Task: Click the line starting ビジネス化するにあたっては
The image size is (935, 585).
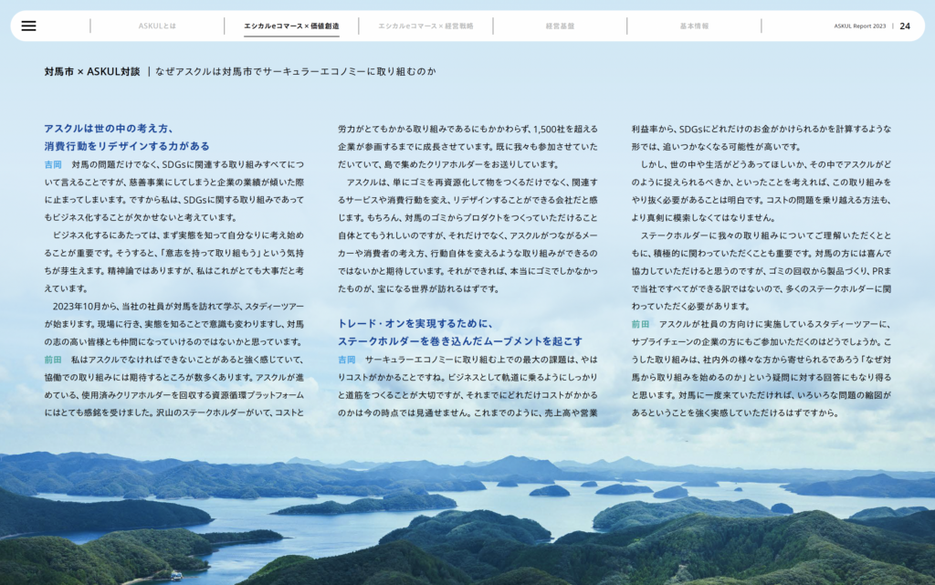Action: point(178,235)
